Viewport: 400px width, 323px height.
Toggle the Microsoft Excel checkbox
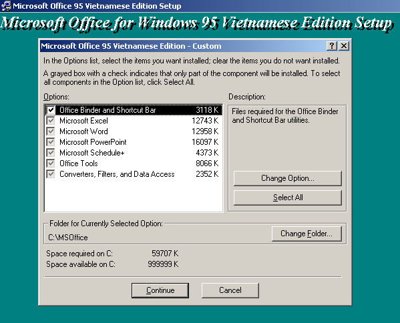pos(51,121)
